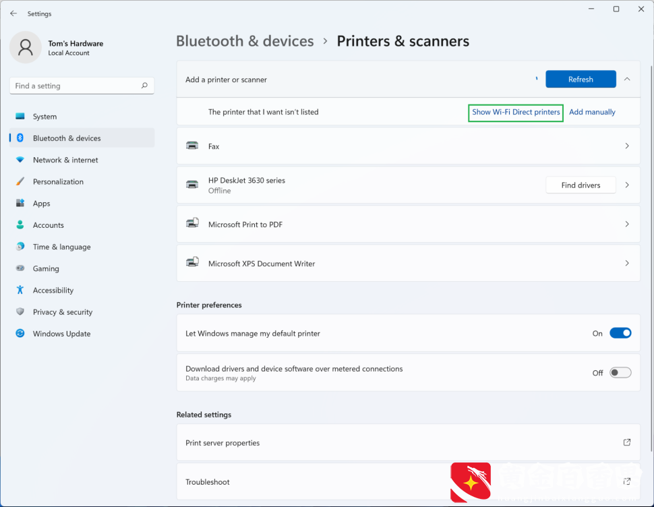Minimize the Settings window
The width and height of the screenshot is (654, 507).
[x=591, y=9]
